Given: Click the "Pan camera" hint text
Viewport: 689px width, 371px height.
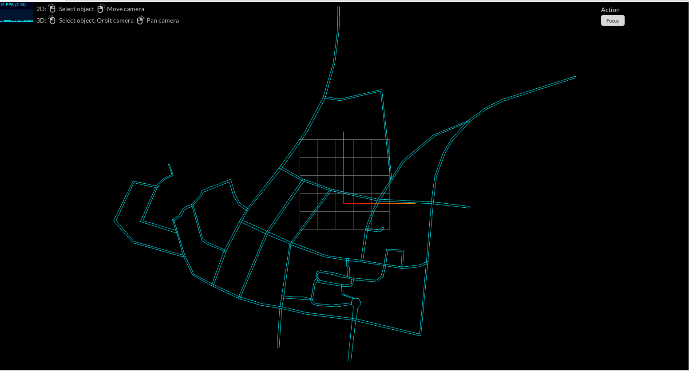Looking at the screenshot, I should pos(162,20).
